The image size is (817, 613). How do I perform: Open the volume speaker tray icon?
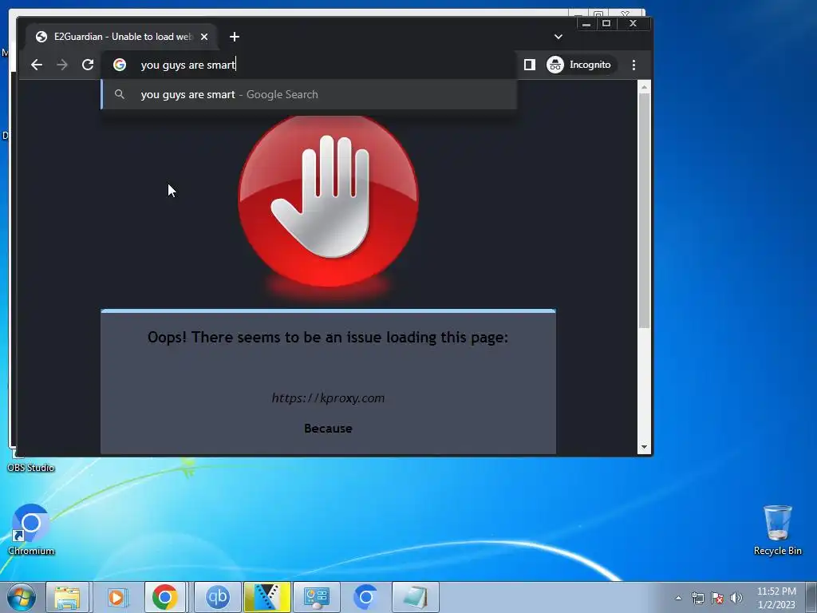pos(736,598)
